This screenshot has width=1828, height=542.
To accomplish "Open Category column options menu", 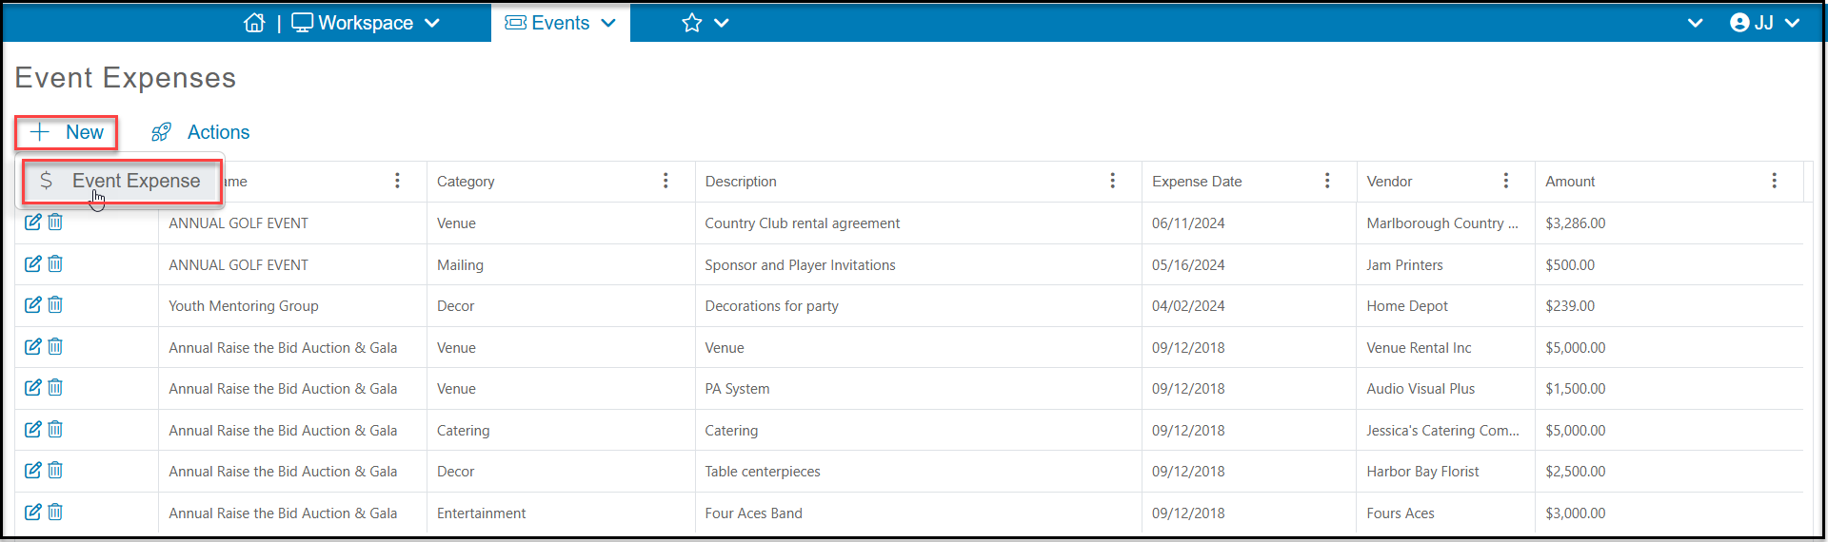I will [x=666, y=181].
